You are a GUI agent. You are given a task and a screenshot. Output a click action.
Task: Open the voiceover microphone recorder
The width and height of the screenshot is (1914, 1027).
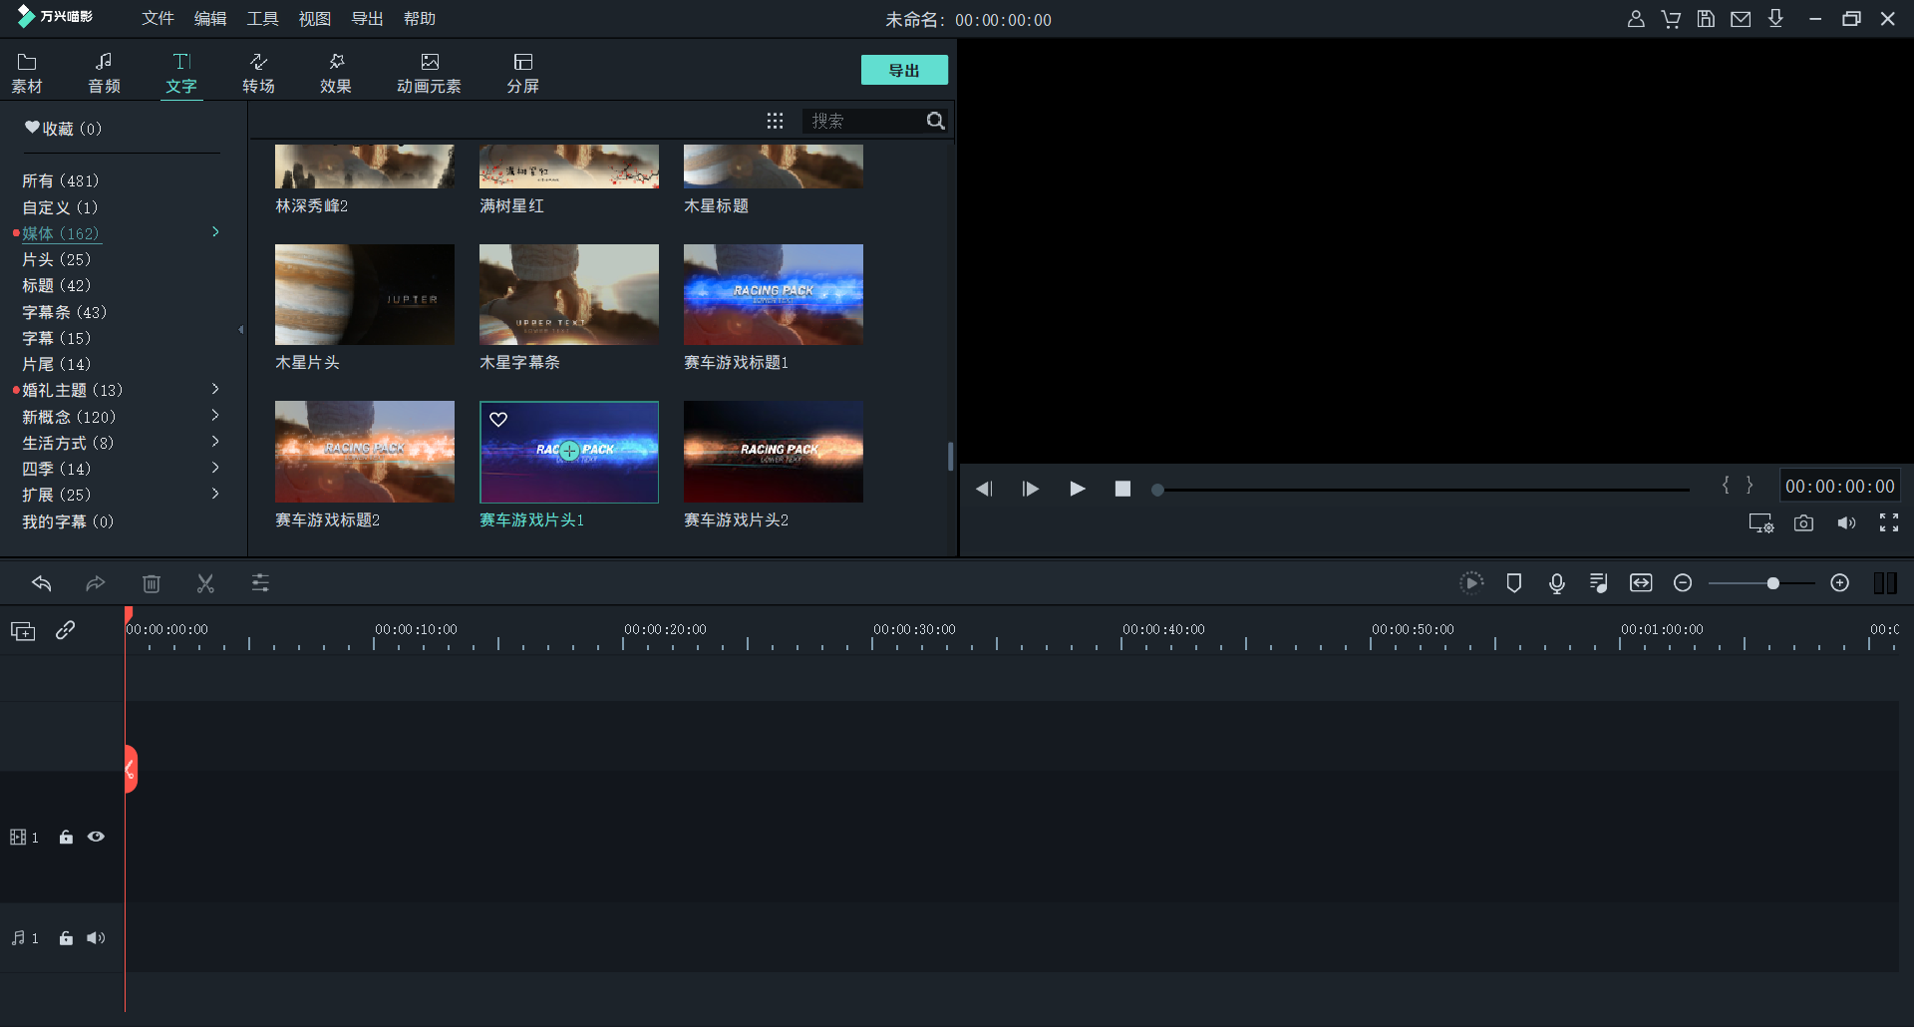pyautogui.click(x=1556, y=583)
